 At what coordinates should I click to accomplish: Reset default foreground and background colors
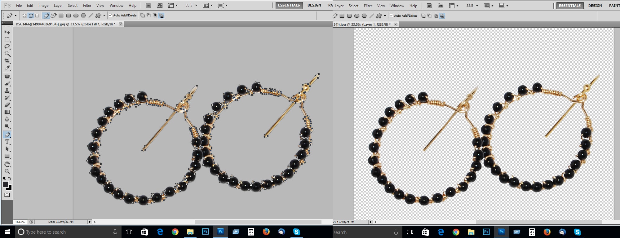click(x=4, y=178)
